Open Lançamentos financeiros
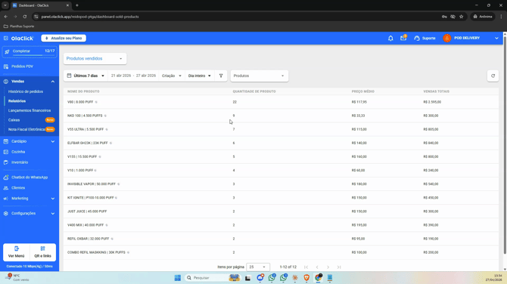The height and width of the screenshot is (284, 507). pos(30,110)
